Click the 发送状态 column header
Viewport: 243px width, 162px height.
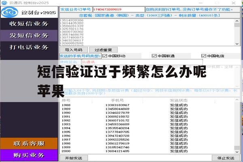[x=179, y=100]
